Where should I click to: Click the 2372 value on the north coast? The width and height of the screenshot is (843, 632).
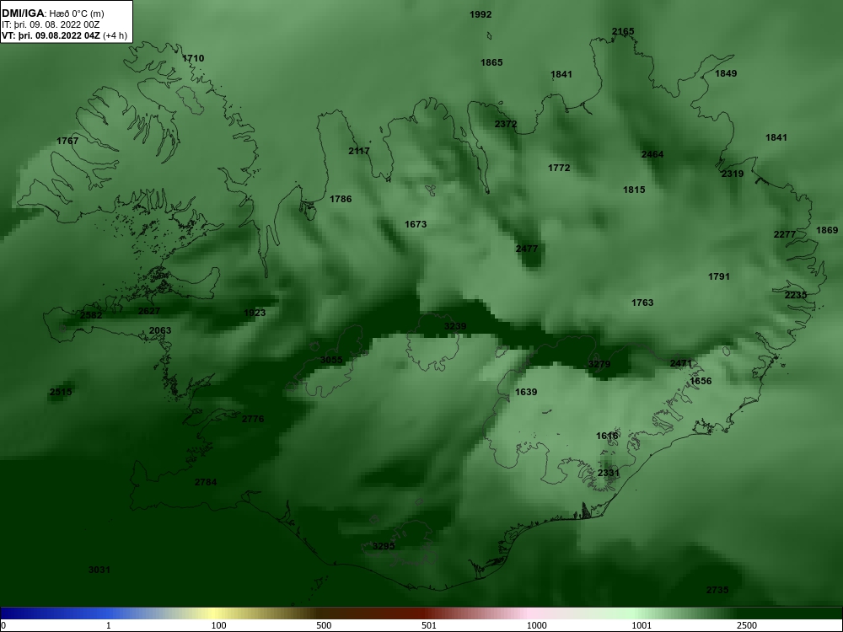[505, 124]
